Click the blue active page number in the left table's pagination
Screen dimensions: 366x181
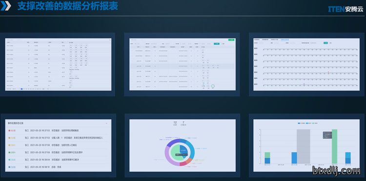[21, 89]
